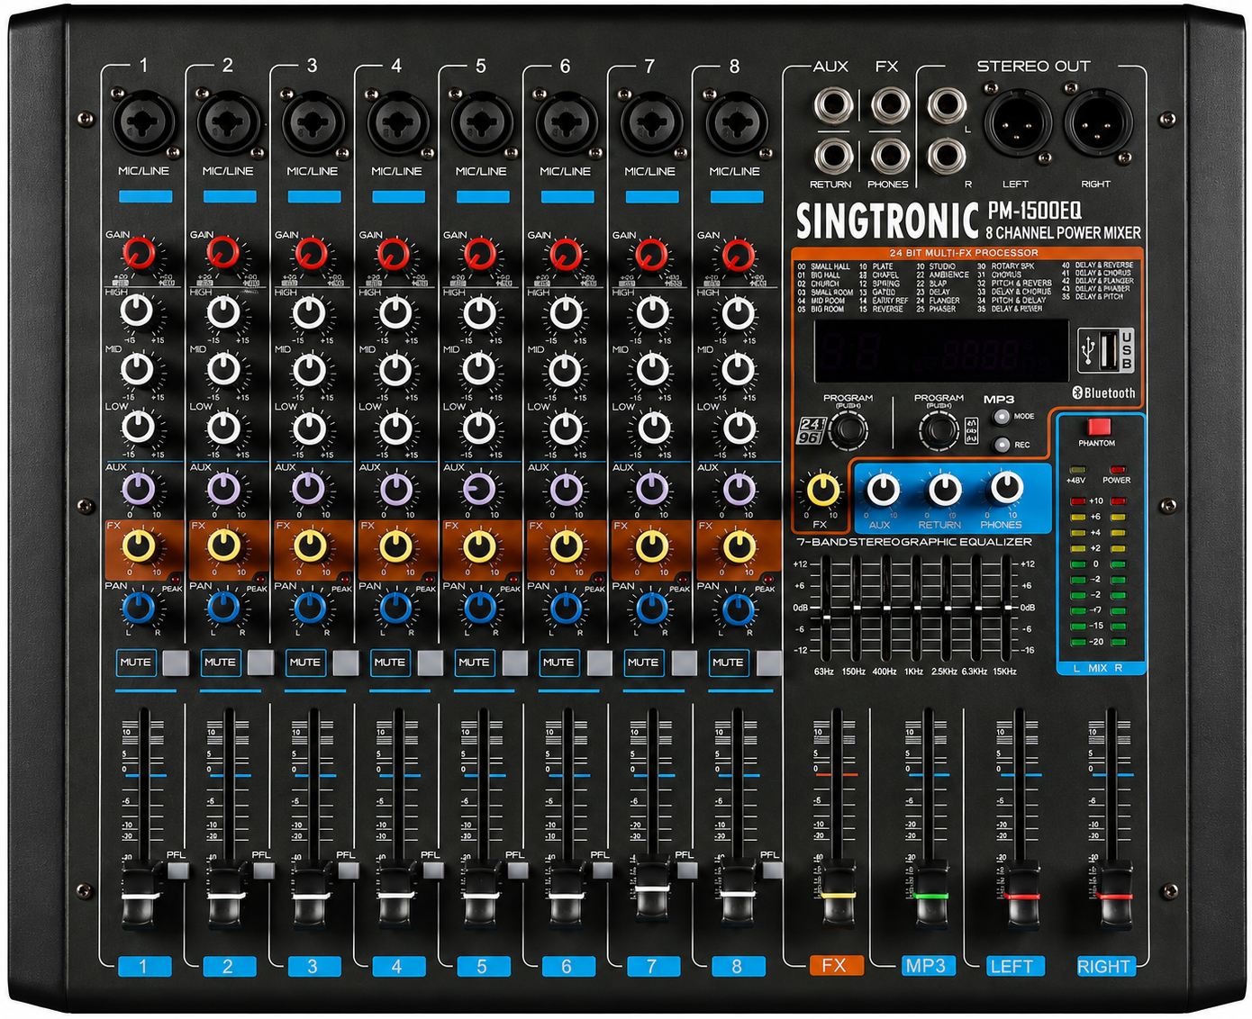Screen dimensions: 1252x1019
Task: Select the AUX send quarter-inch jack
Action: 833,105
